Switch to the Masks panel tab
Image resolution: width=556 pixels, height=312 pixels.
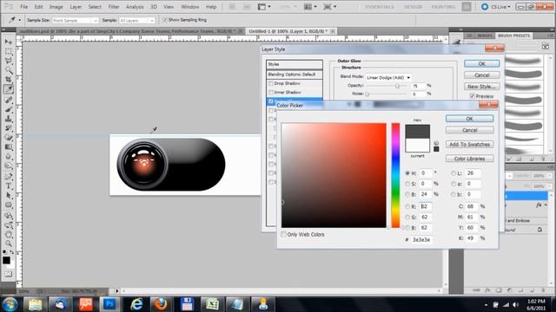pos(485,36)
